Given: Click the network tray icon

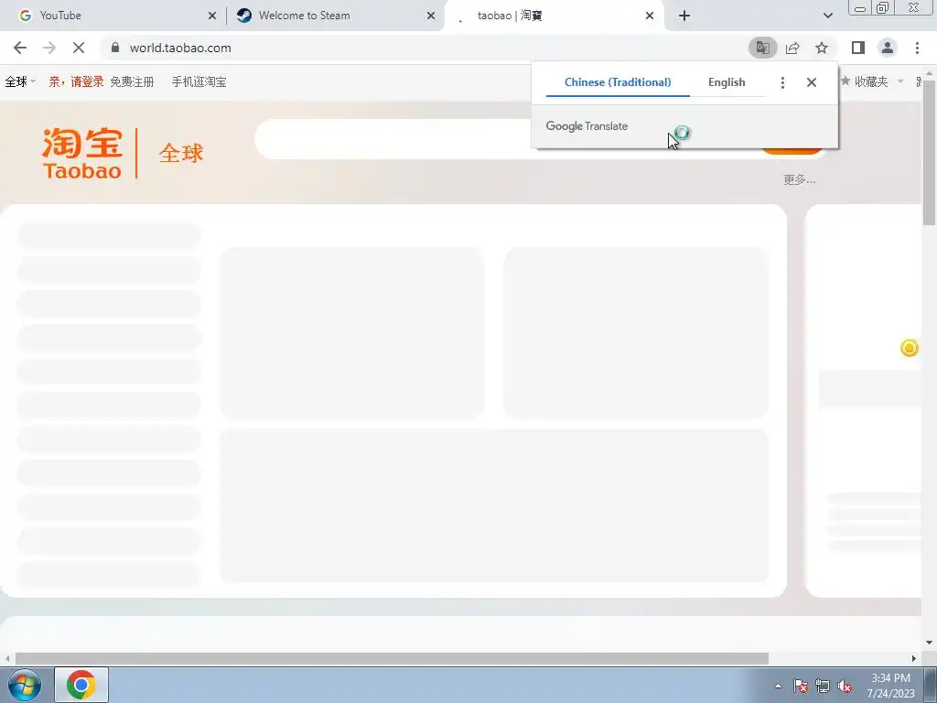Looking at the screenshot, I should pos(823,686).
